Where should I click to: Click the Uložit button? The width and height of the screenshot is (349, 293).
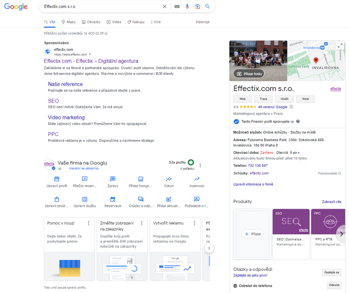tap(284, 99)
